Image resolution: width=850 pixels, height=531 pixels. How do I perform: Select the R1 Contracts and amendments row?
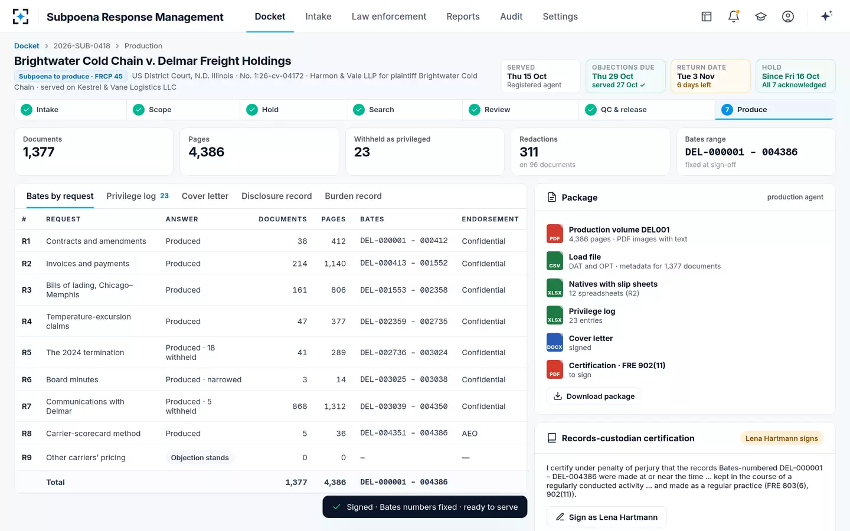[270, 241]
